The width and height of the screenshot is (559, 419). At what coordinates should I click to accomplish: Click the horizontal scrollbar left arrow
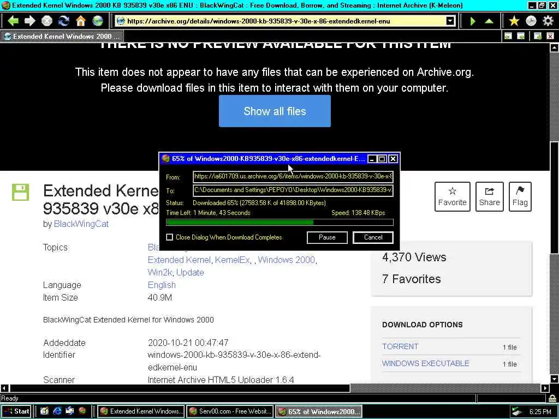click(4, 388)
